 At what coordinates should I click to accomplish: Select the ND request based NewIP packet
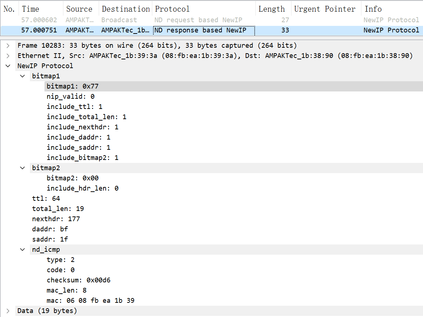199,20
